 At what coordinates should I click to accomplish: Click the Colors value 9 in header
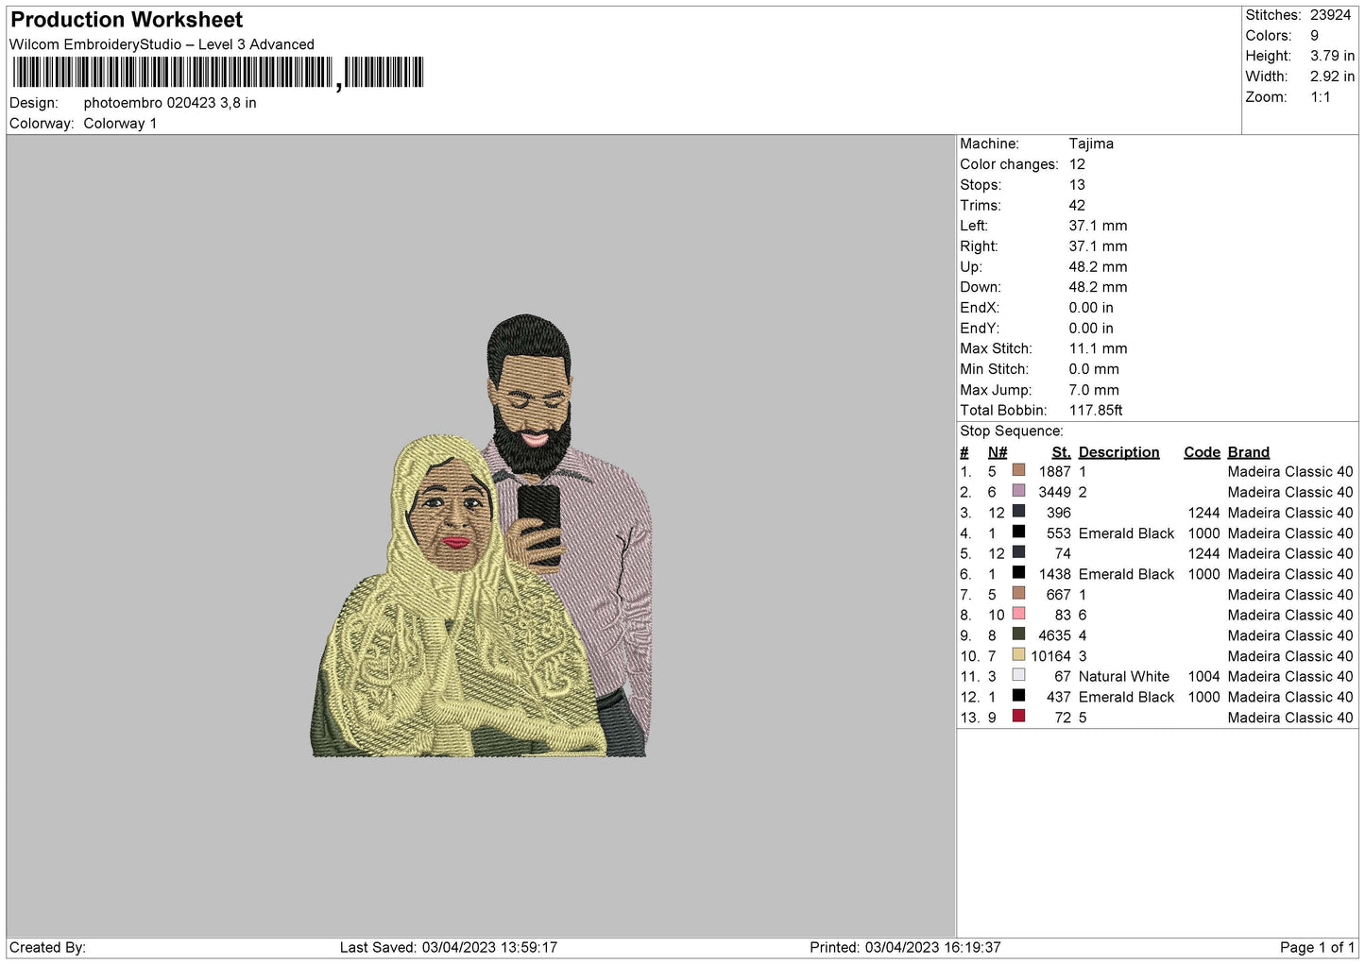(1314, 36)
